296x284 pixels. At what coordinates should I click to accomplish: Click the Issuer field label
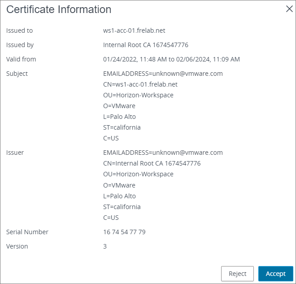(x=15, y=153)
